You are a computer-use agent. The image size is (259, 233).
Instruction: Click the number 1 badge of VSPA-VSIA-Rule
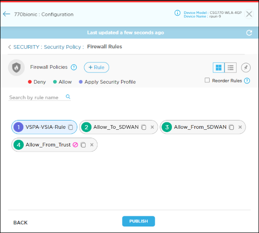coord(19,127)
